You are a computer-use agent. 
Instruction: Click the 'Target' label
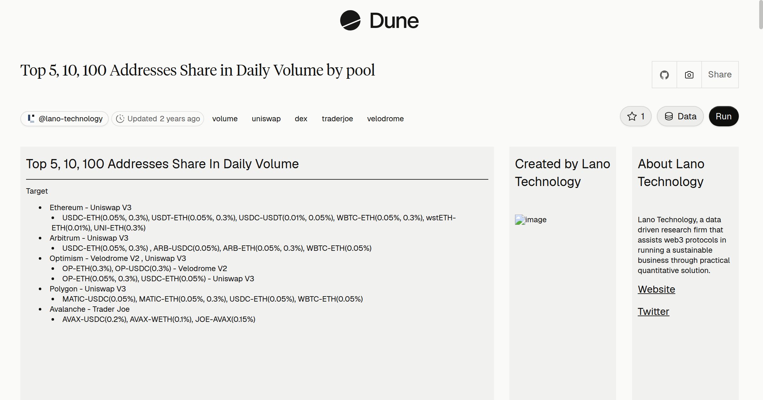[37, 191]
